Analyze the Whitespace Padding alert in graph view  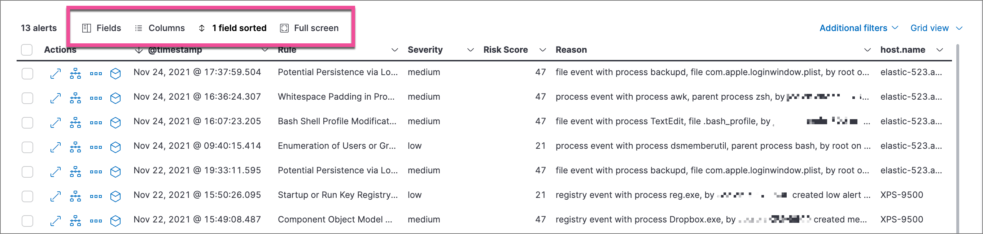[x=75, y=97]
